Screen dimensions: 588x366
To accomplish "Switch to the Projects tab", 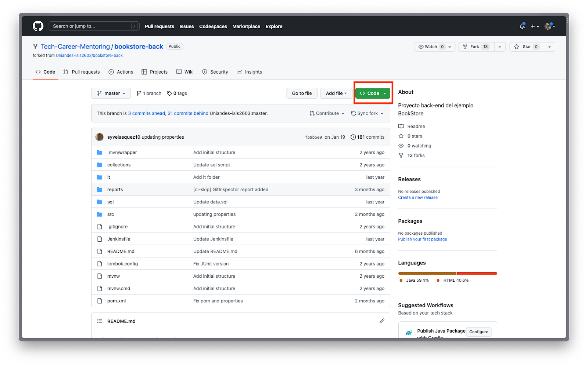I will tap(154, 72).
